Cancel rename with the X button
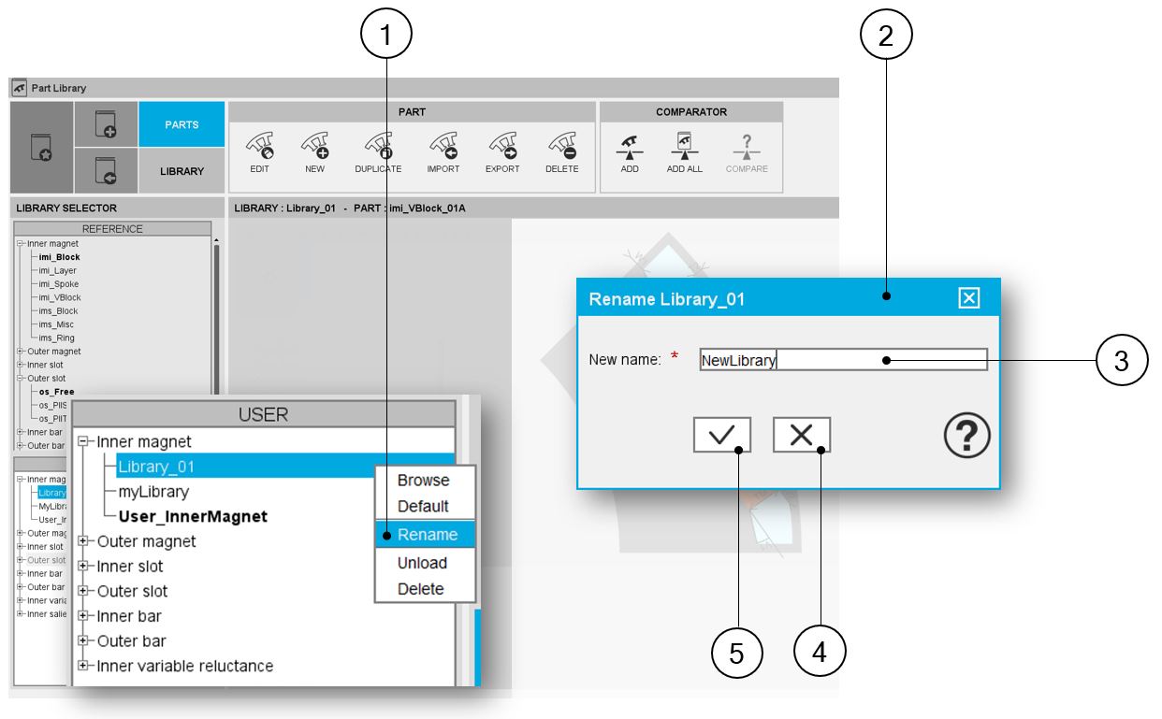The image size is (1162, 719). [801, 435]
